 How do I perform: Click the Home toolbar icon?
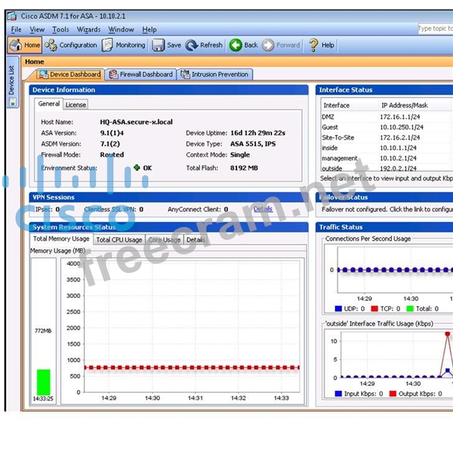pyautogui.click(x=16, y=45)
